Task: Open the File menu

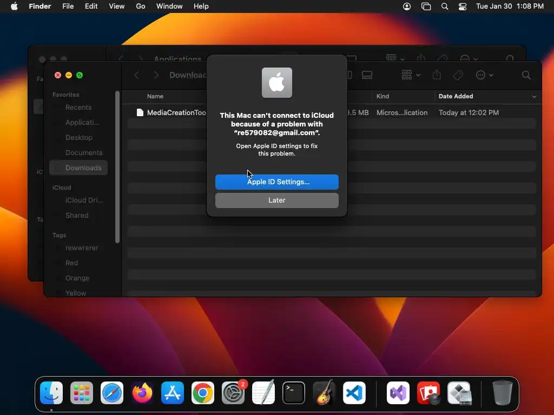Action: click(x=68, y=6)
